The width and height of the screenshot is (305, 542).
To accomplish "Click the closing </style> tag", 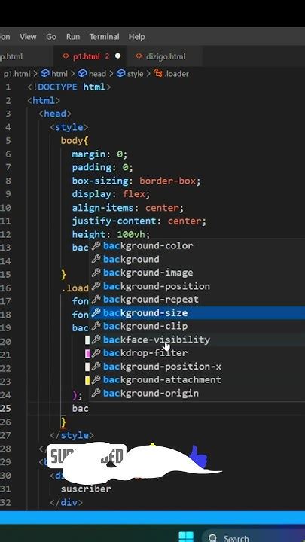I will pos(72,435).
